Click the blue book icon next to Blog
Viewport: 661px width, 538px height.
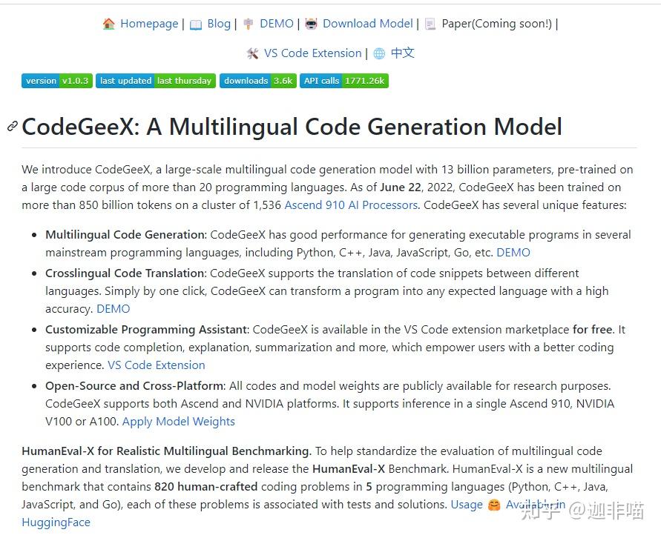coord(195,23)
